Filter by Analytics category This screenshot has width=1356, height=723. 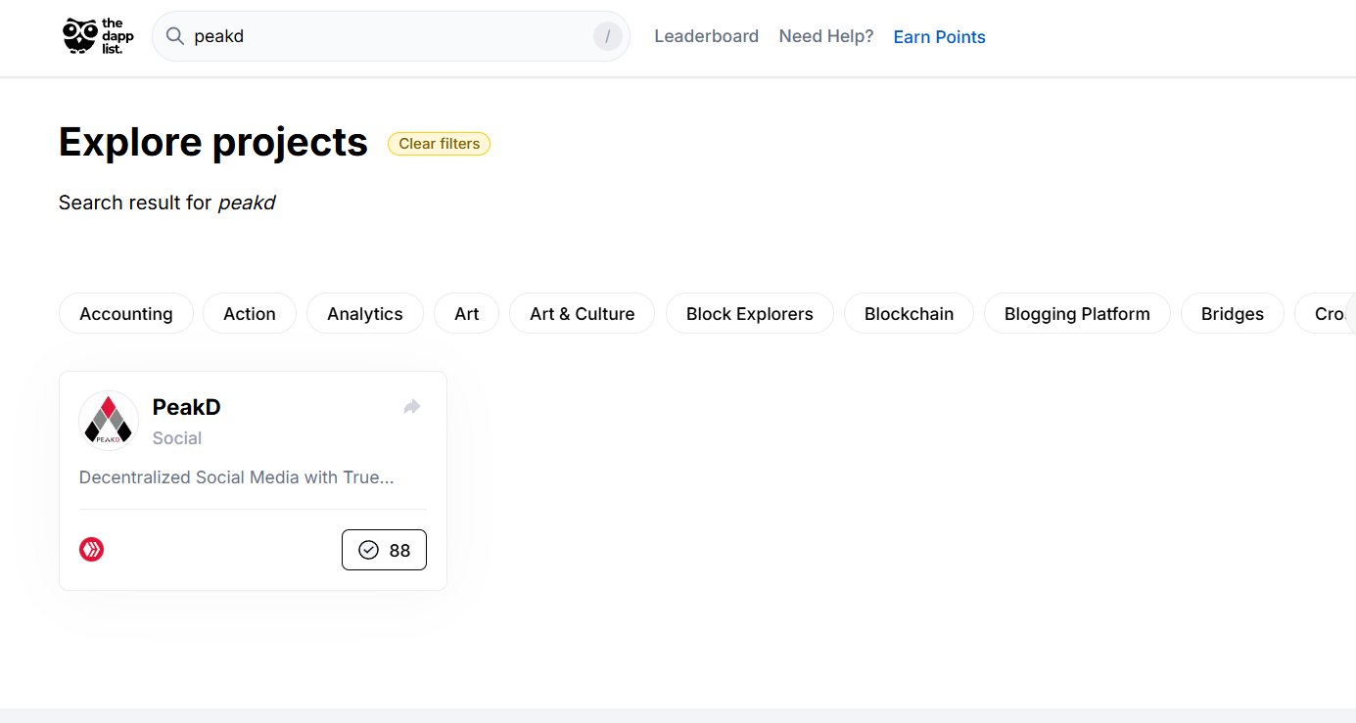pos(365,314)
